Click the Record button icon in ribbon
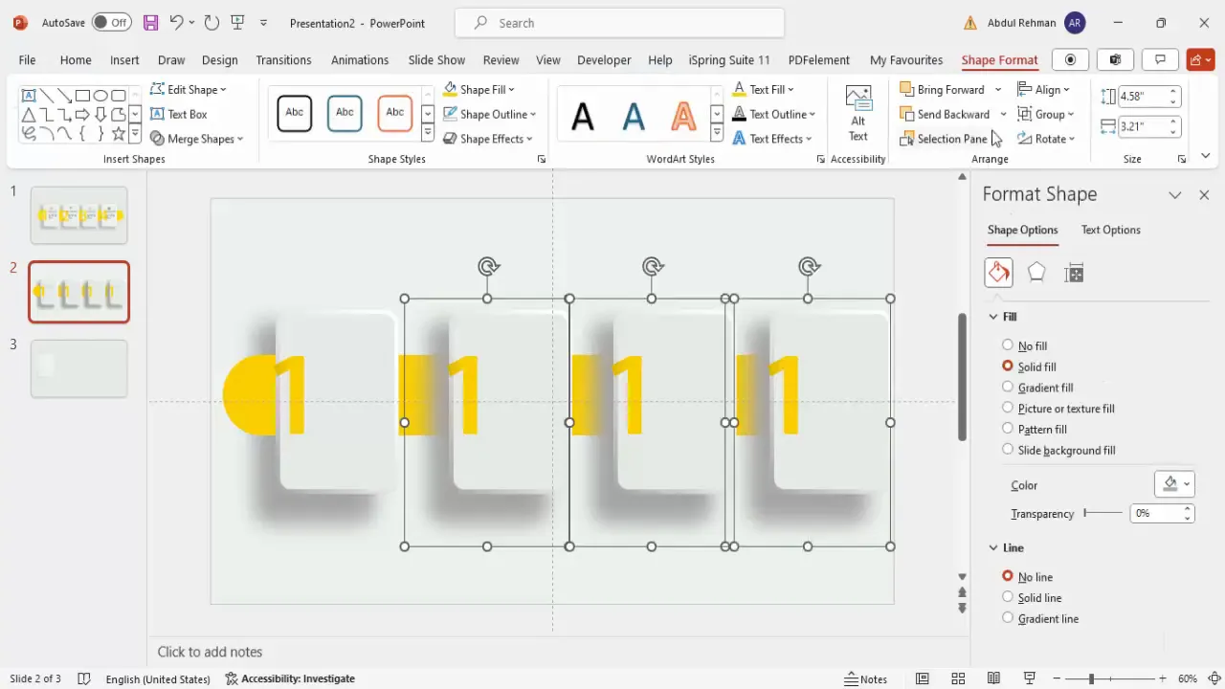 tap(1070, 59)
